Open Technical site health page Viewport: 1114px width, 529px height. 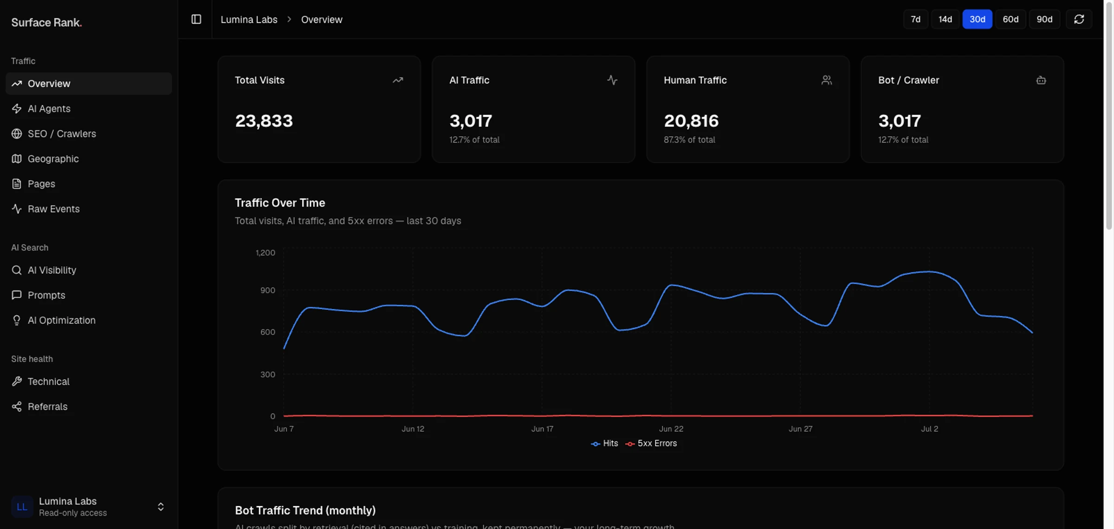click(89, 381)
